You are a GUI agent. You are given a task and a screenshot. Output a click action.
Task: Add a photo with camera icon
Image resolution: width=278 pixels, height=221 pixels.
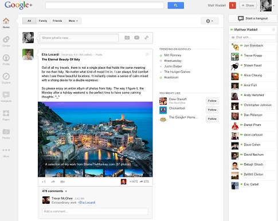point(127,38)
